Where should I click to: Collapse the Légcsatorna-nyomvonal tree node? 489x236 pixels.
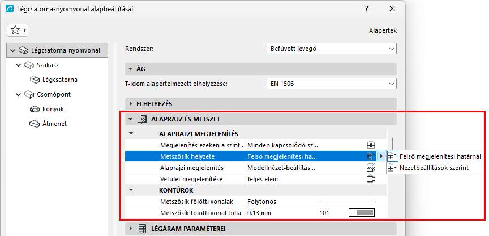click(x=12, y=50)
